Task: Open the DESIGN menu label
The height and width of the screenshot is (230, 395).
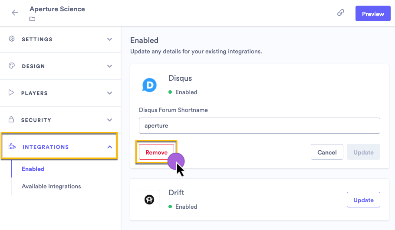Action: 33,66
